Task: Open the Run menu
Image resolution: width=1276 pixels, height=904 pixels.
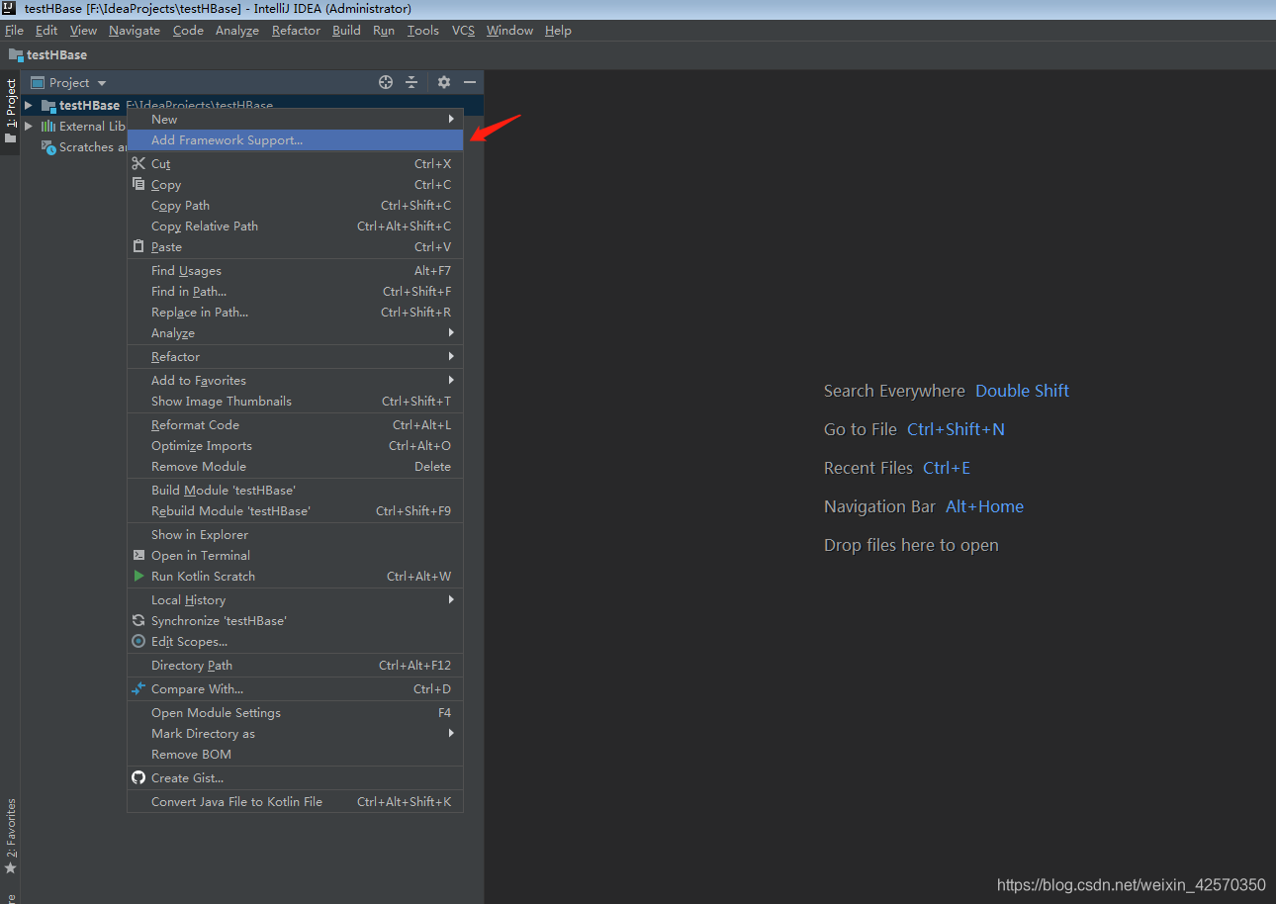Action: pos(384,31)
